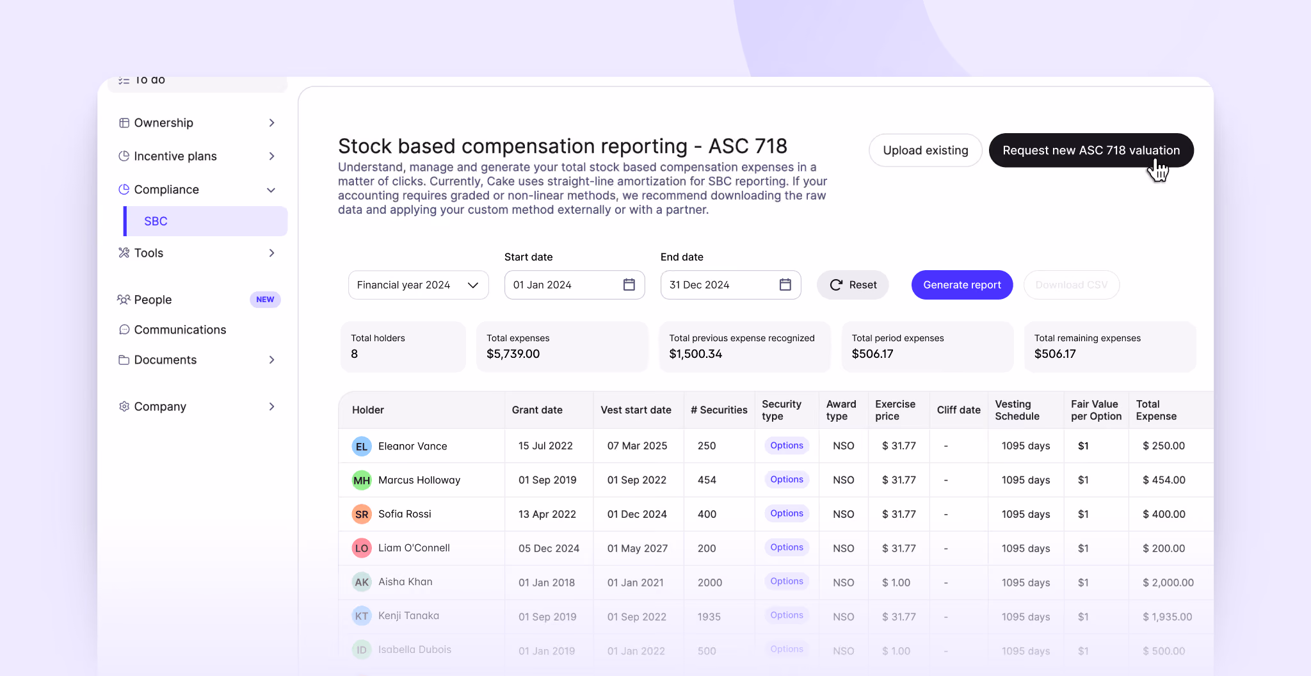Click the Communications chat bubble icon

(124, 330)
